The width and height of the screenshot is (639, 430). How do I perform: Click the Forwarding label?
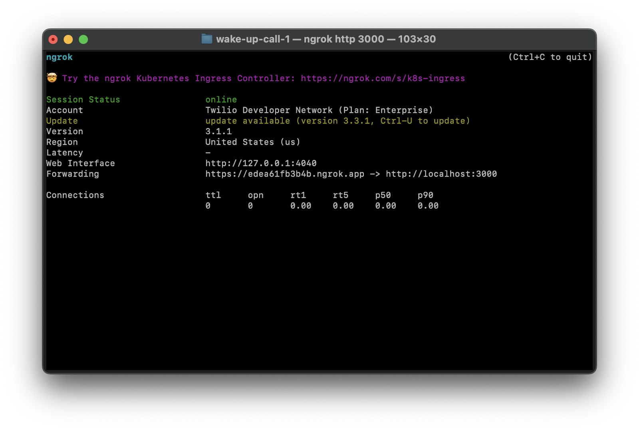[x=73, y=174]
